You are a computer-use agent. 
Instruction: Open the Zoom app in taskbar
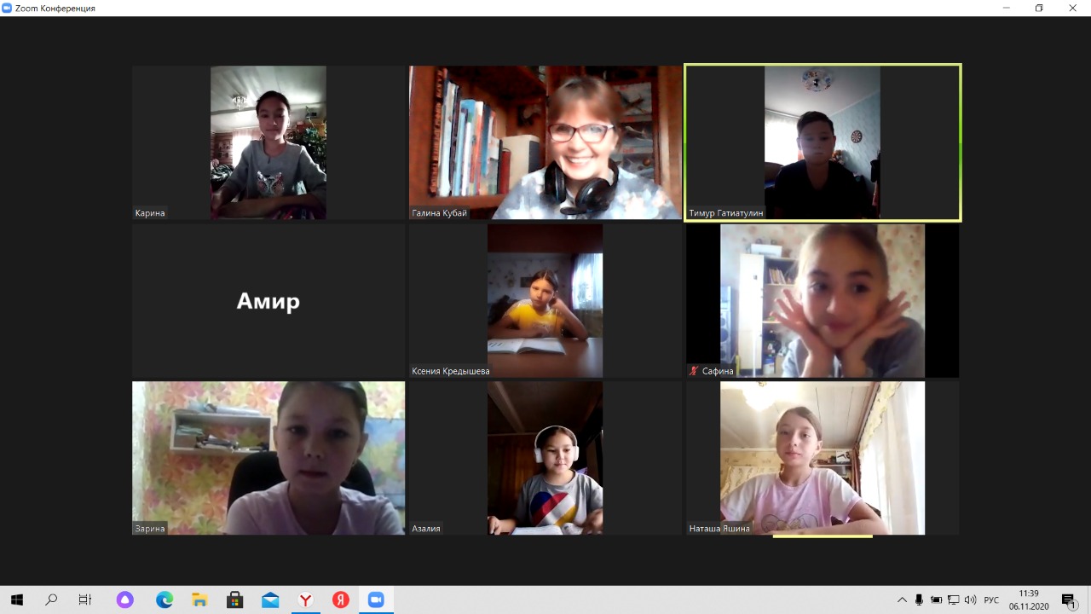click(x=376, y=600)
